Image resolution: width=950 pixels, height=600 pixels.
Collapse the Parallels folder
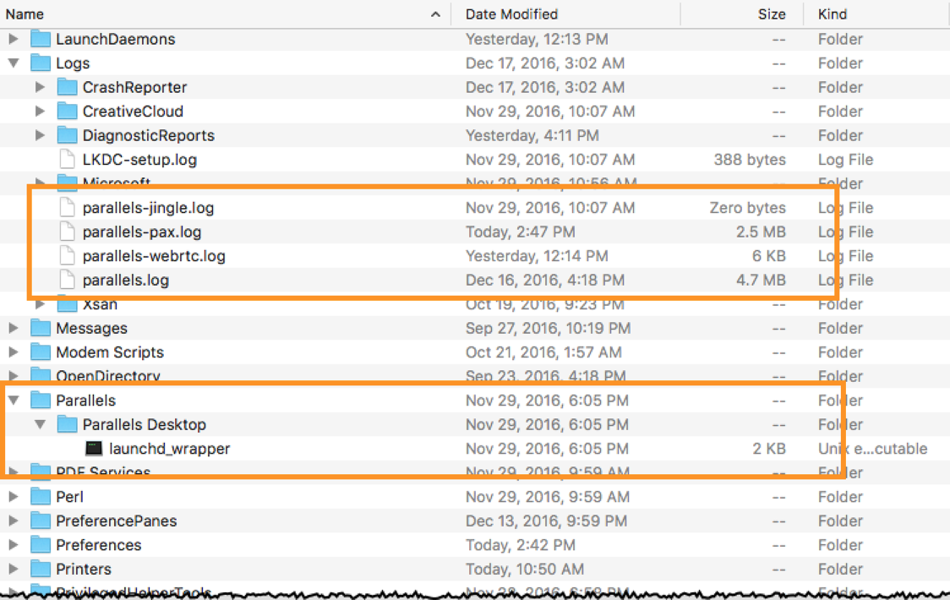coord(14,401)
